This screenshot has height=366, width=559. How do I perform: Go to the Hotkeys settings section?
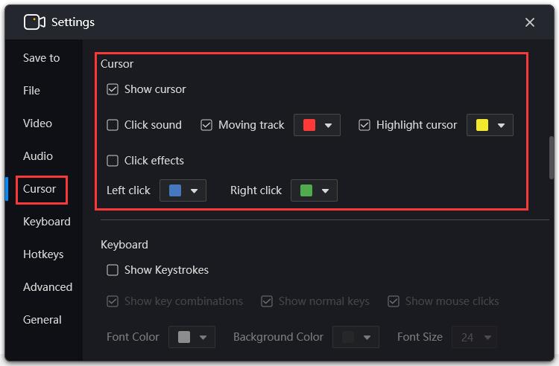[x=43, y=254]
